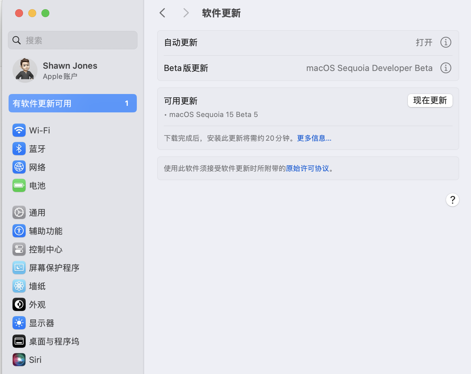Click the 打开 status text

point(424,42)
